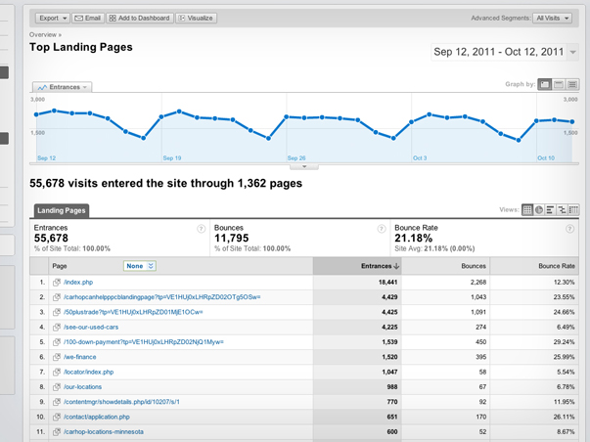Screen dimensions: 590x442
Task: Open help for Bounce Rate metric
Action: point(569,229)
